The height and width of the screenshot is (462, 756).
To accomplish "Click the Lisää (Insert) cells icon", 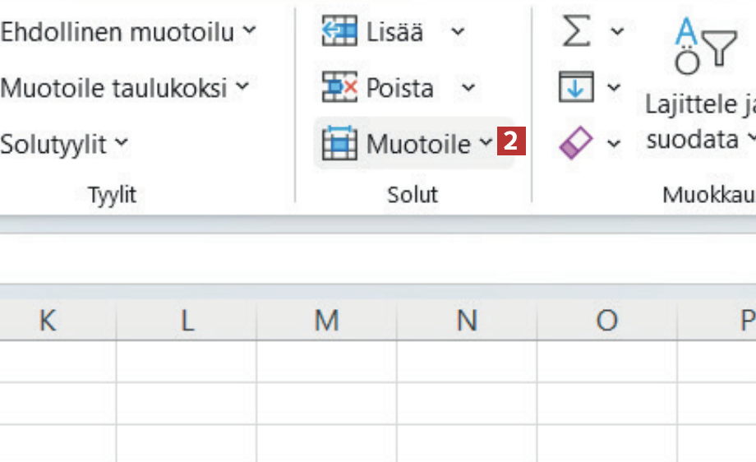I will coord(339,32).
